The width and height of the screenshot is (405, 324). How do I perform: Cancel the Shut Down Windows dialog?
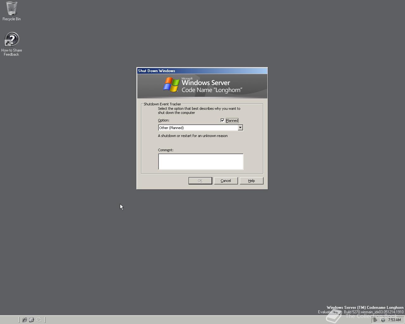[x=226, y=181]
